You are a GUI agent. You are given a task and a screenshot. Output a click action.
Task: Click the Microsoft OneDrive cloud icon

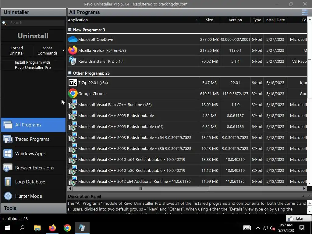click(73, 39)
